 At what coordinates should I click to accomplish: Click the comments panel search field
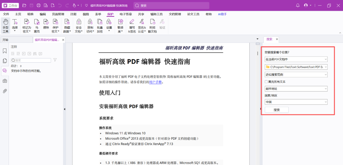(32, 61)
